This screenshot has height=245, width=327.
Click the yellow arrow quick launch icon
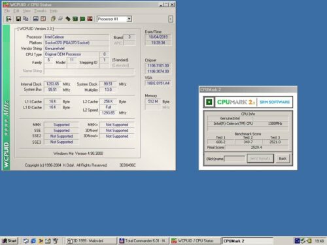pyautogui.click(x=41, y=241)
